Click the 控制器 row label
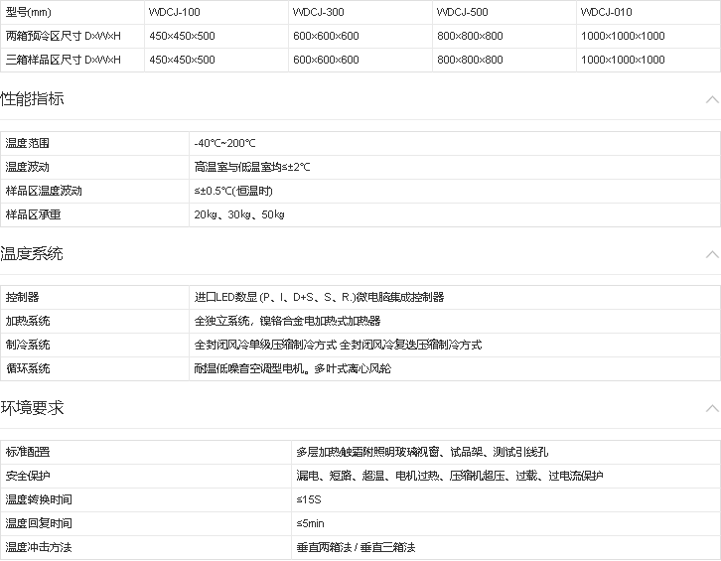This screenshot has width=721, height=561. [x=22, y=297]
